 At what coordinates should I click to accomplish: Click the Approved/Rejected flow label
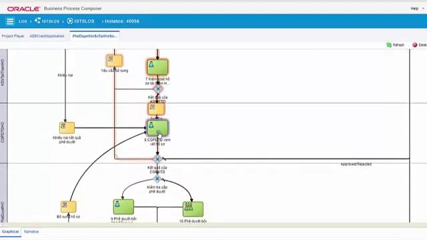tap(356, 164)
